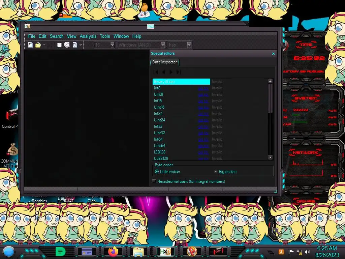
Task: Click the Start orb on the taskbar
Action: point(8,252)
